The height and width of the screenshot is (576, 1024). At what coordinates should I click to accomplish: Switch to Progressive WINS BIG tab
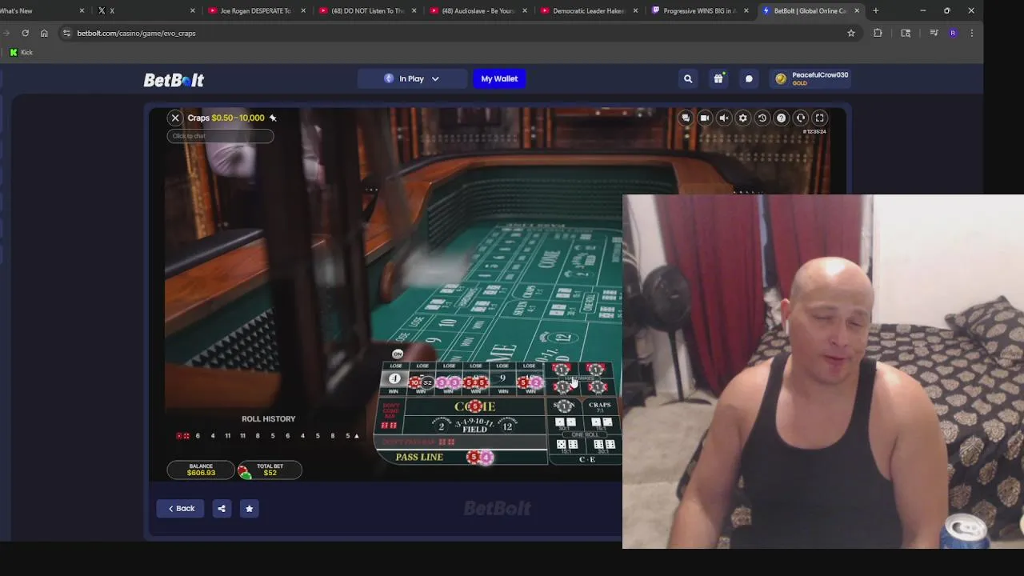click(700, 10)
